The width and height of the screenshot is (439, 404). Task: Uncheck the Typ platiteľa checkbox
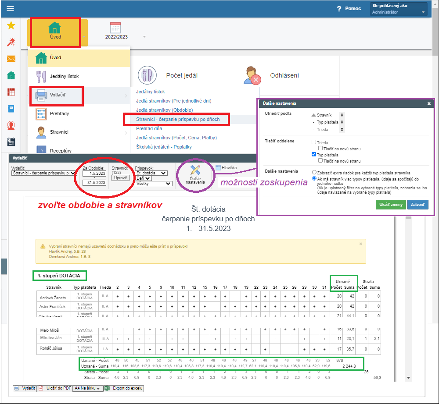[x=314, y=155]
